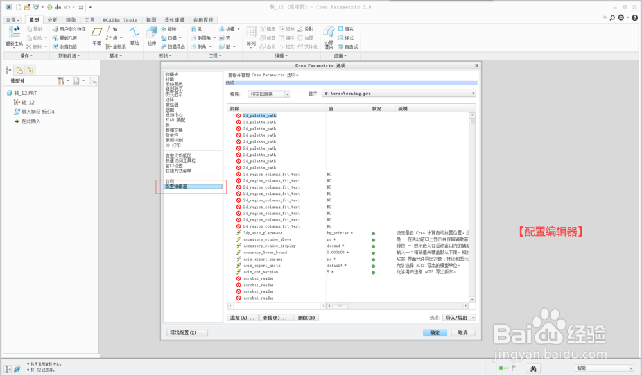
Task: Click the 阵列 (Pattern) tool
Action: click(x=250, y=37)
